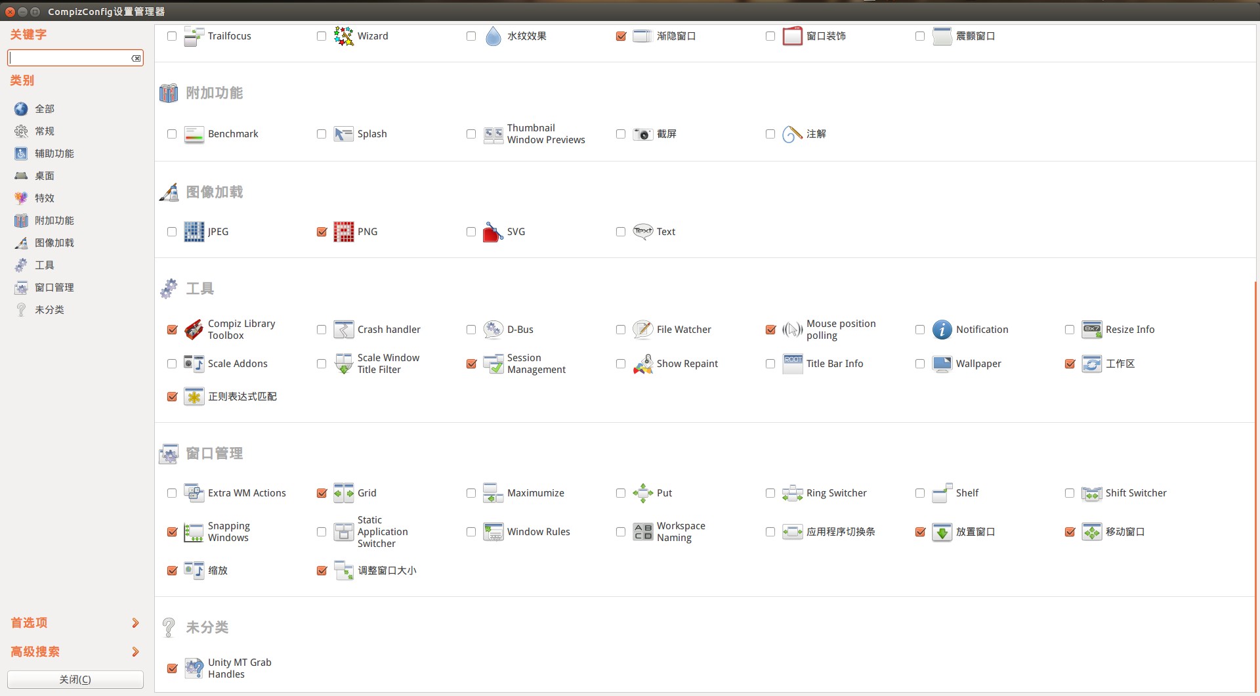Uncheck 渐隐窗口 fading windows checkbox

[x=621, y=36]
